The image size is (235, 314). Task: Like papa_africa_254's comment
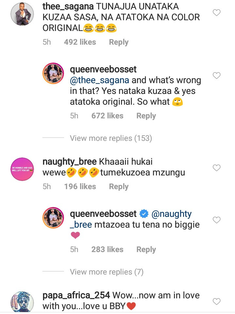point(217,301)
